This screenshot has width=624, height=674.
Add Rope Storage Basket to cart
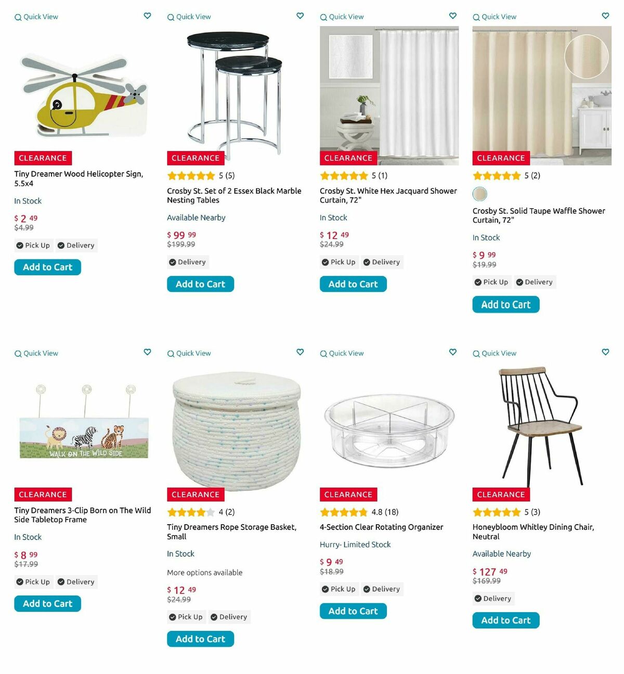(x=200, y=639)
